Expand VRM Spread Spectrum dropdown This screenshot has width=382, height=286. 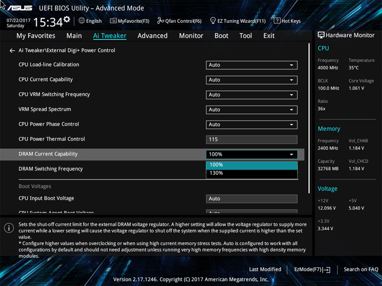(251, 110)
